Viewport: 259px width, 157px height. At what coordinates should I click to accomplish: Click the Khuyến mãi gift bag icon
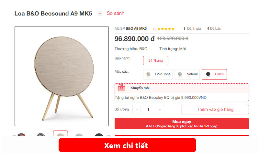(x=122, y=88)
